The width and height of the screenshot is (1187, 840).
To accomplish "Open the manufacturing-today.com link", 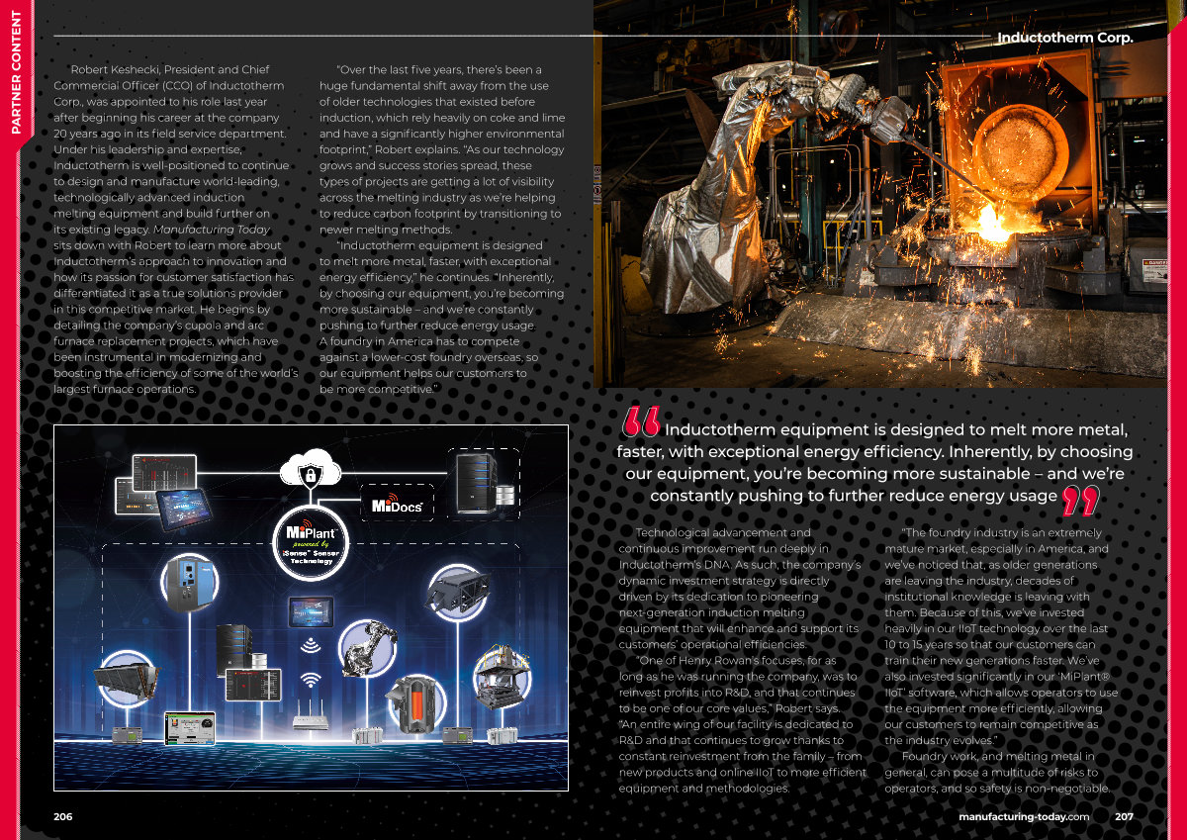I will click(1024, 816).
